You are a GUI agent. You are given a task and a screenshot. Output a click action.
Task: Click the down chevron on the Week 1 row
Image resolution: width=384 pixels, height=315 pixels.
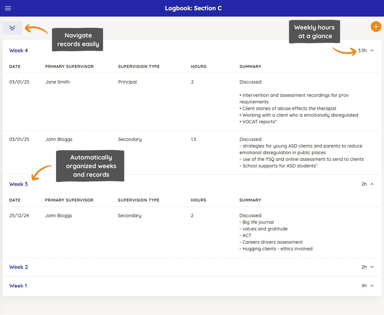(372, 285)
